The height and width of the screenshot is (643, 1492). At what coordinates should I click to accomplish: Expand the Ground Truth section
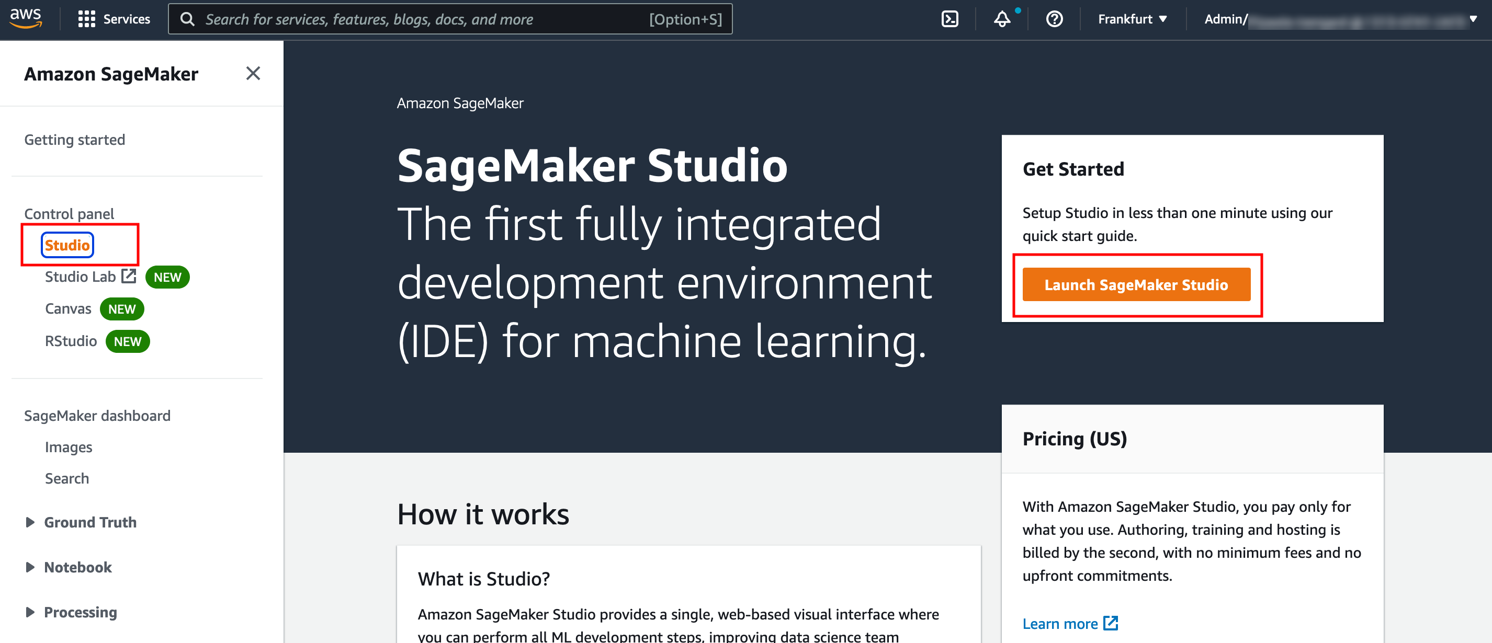pos(30,522)
